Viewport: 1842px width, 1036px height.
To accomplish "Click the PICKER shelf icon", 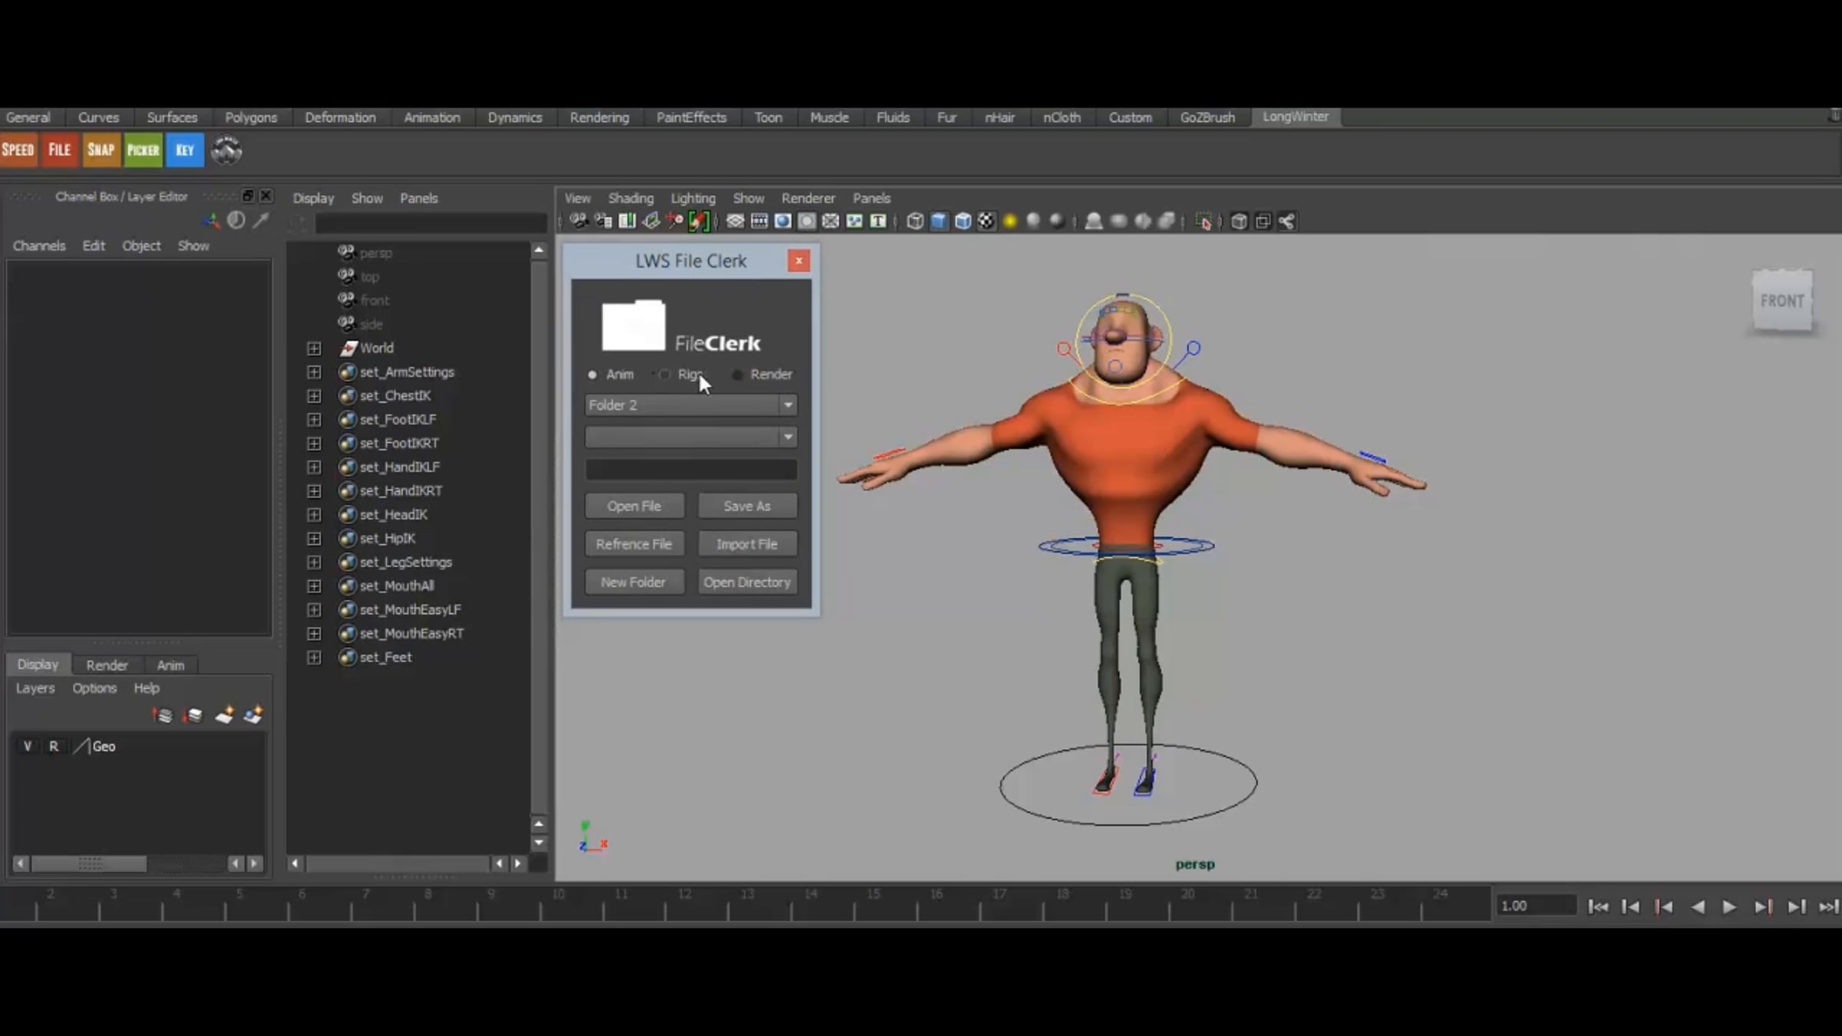I will (143, 150).
